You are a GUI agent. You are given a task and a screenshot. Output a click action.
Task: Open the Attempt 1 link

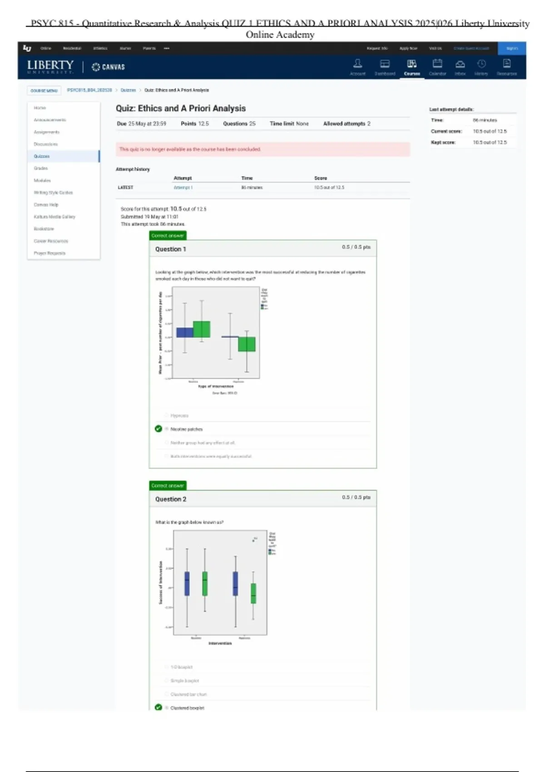pos(183,188)
